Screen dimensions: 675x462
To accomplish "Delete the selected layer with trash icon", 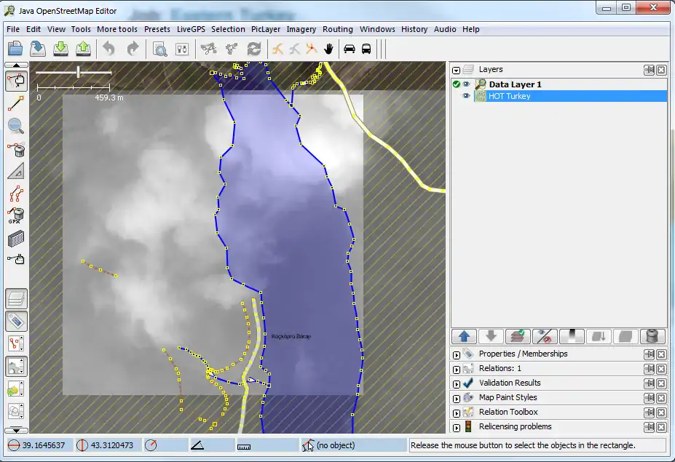I will 652,336.
